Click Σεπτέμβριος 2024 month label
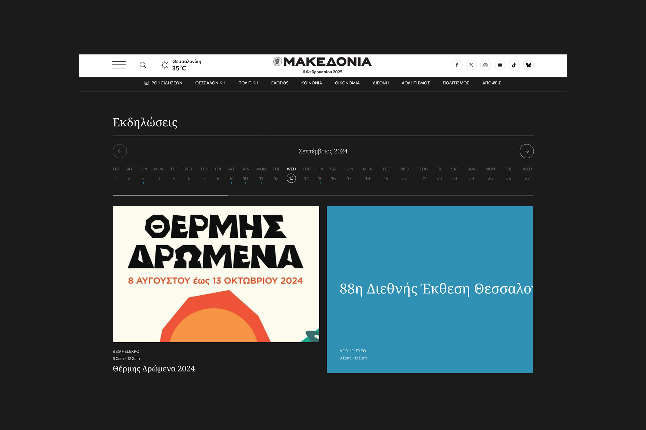The image size is (646, 430). tap(323, 151)
